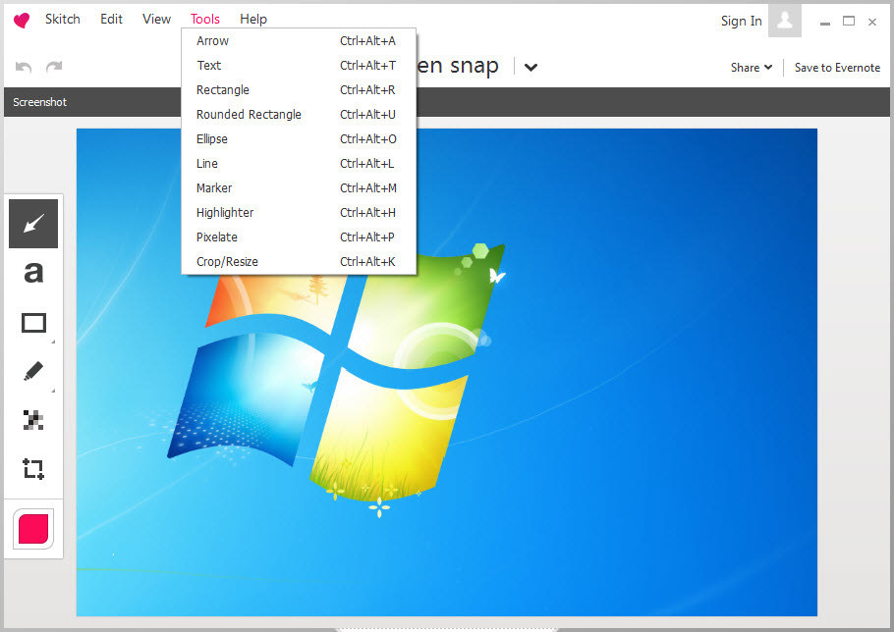Choose Rounded Rectangle menu entry
This screenshot has height=632, width=894.
(x=299, y=115)
